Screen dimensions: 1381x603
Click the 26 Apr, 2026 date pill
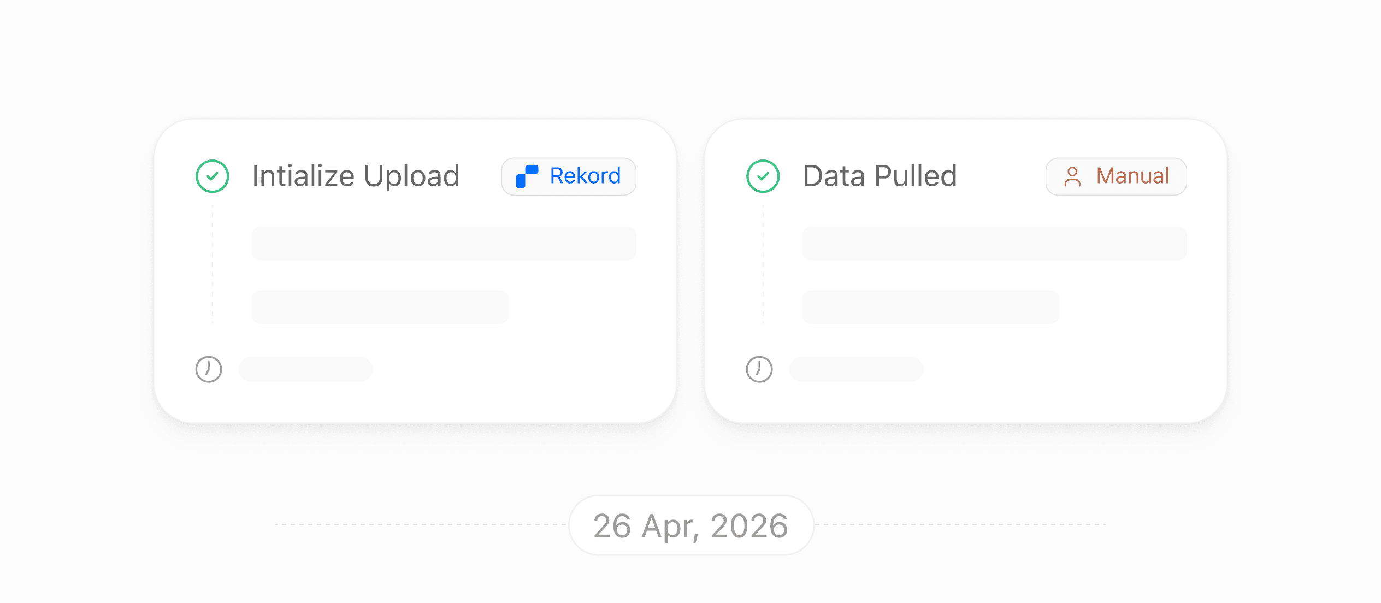click(691, 525)
